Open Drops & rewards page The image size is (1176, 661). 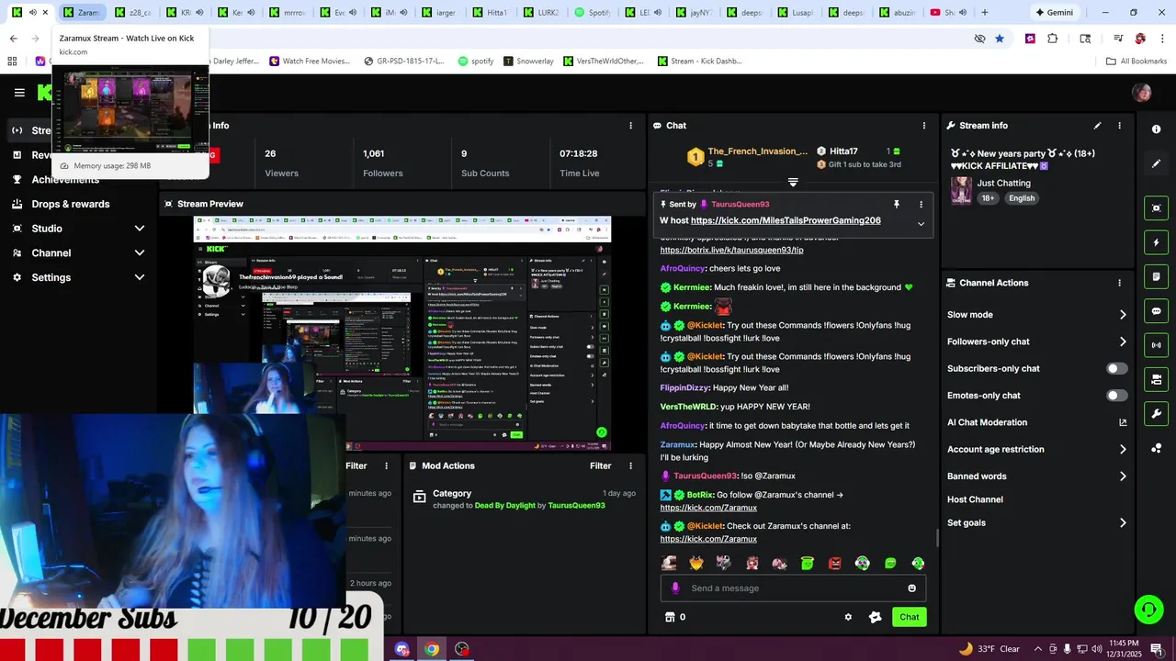(x=71, y=204)
